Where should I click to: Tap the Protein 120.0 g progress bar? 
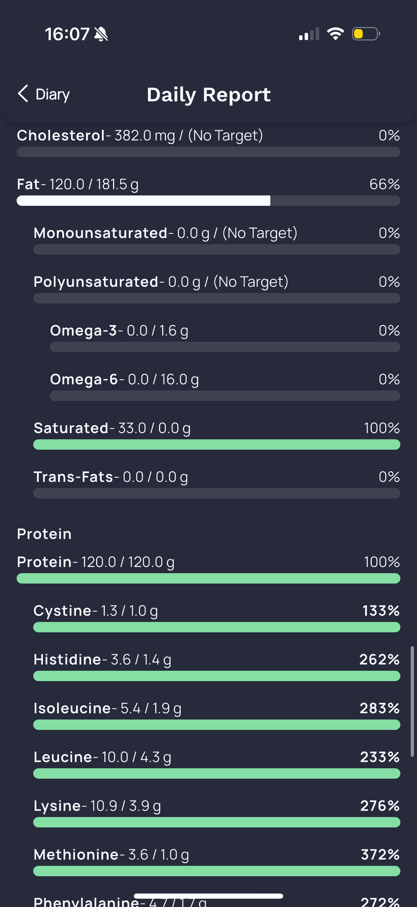[208, 578]
